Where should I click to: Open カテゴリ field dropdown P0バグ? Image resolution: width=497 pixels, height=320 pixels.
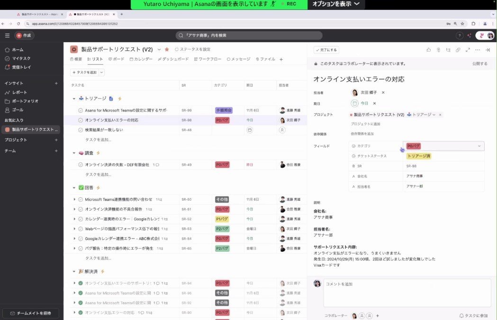point(444,146)
